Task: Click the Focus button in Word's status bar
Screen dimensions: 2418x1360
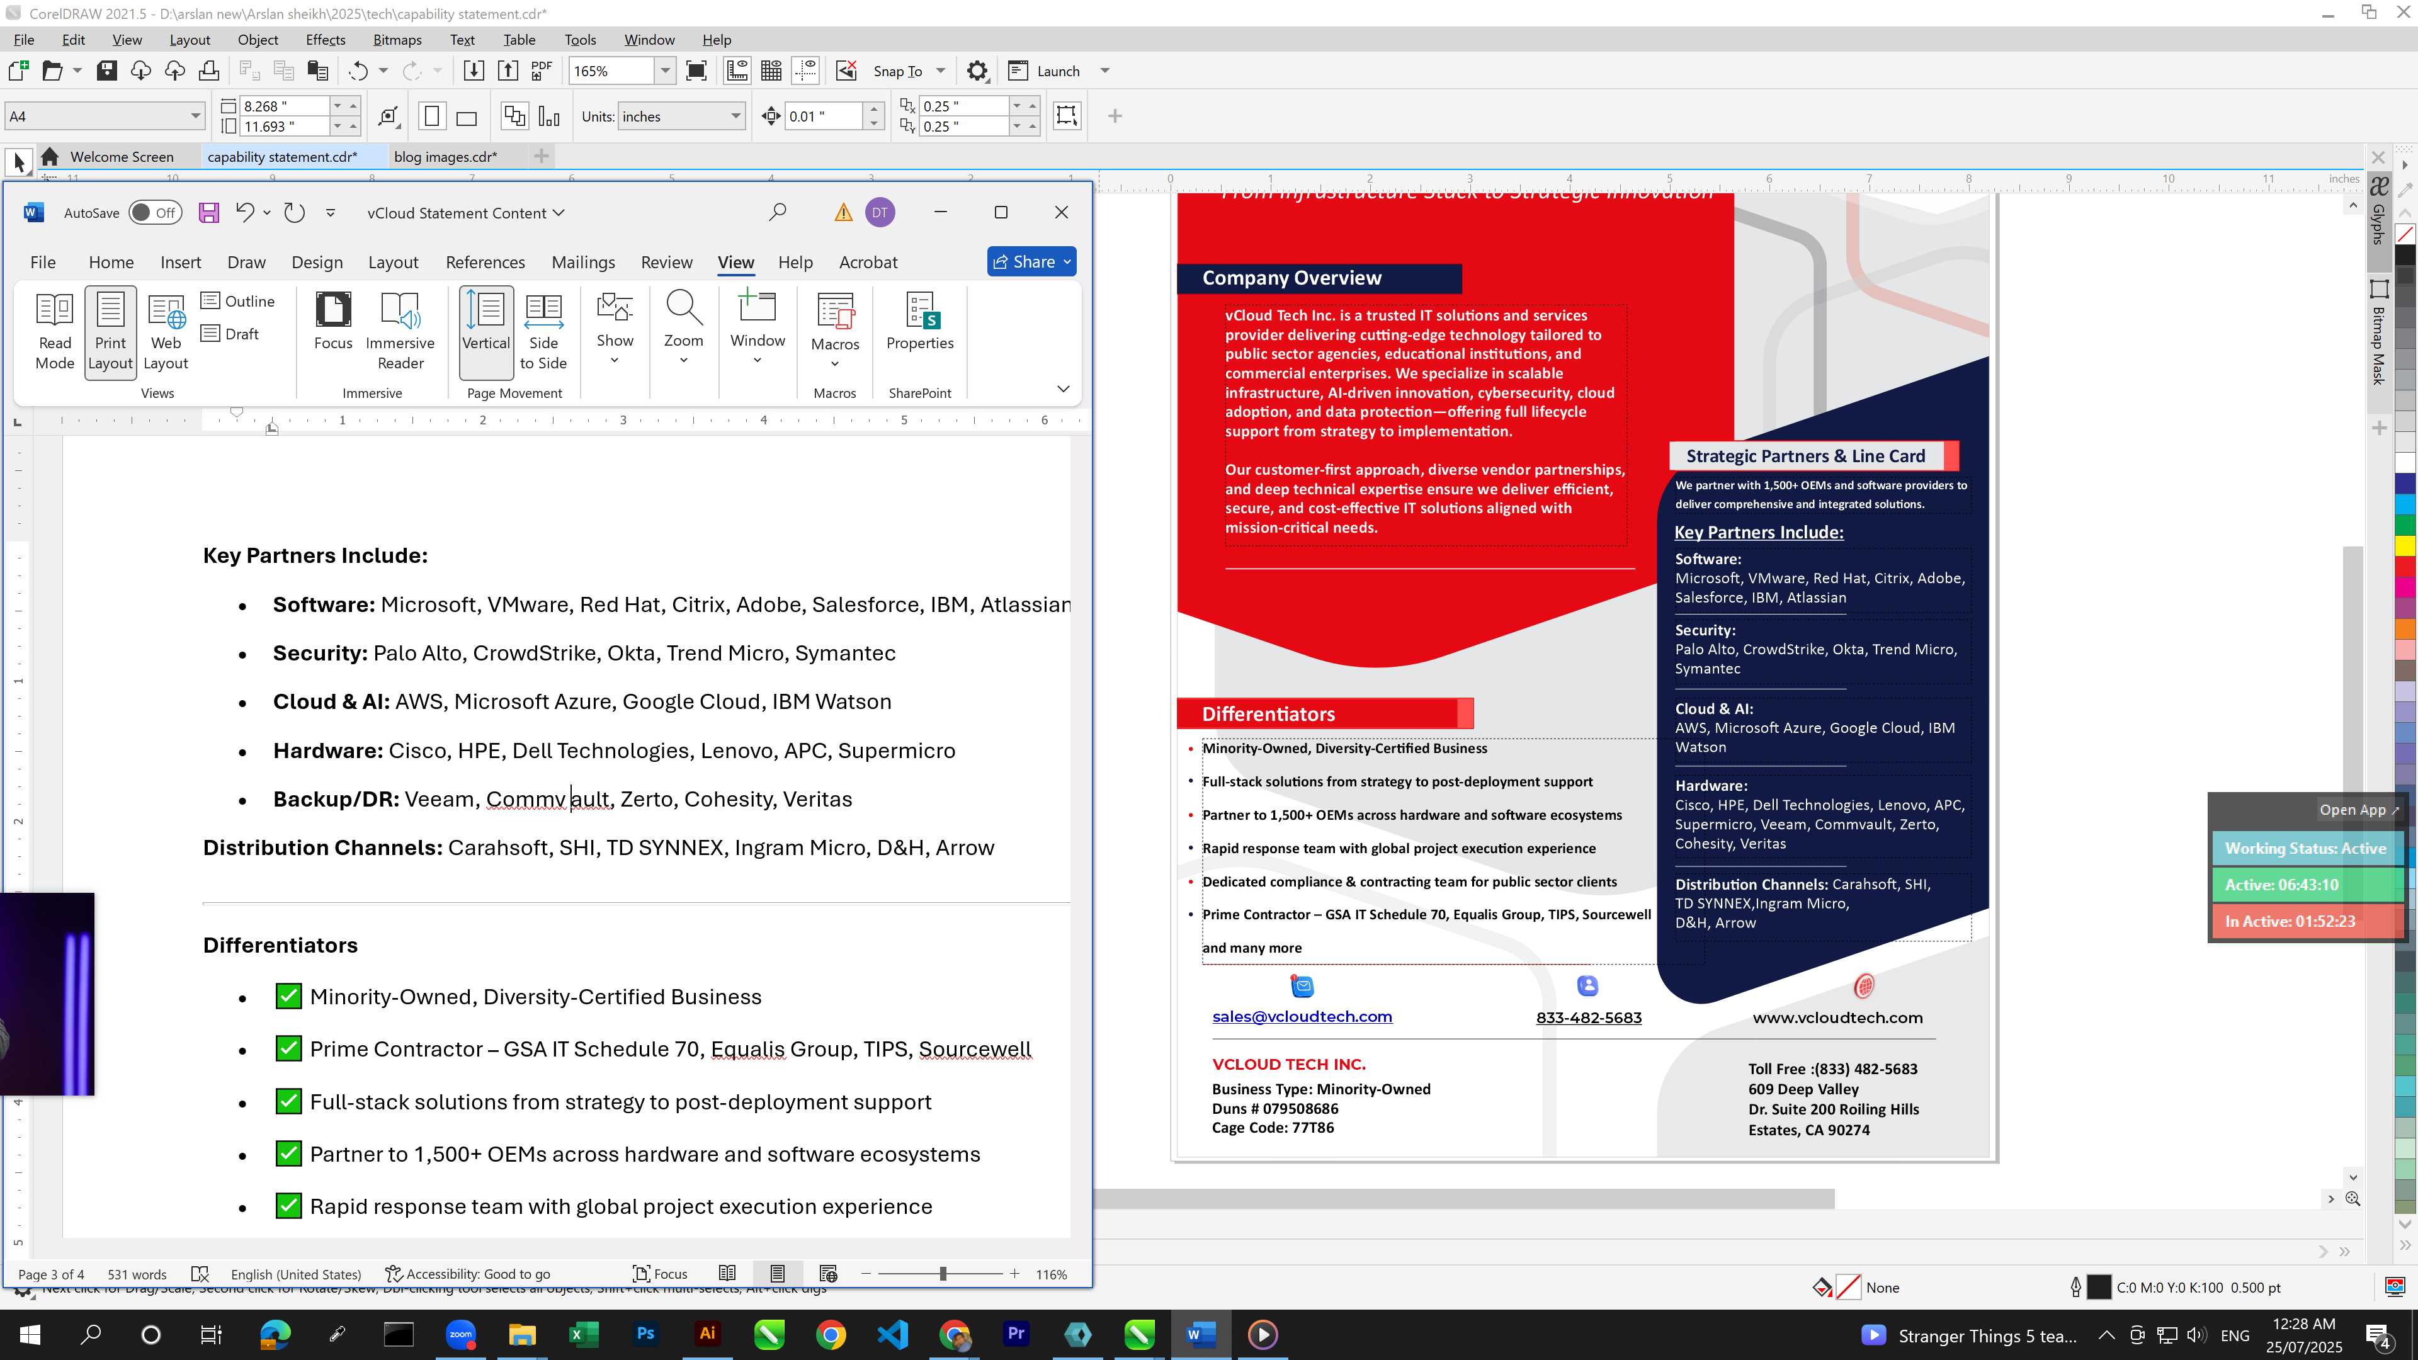Action: tap(660, 1274)
